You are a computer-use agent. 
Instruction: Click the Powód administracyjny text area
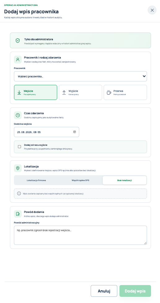pyautogui.click(x=80, y=235)
